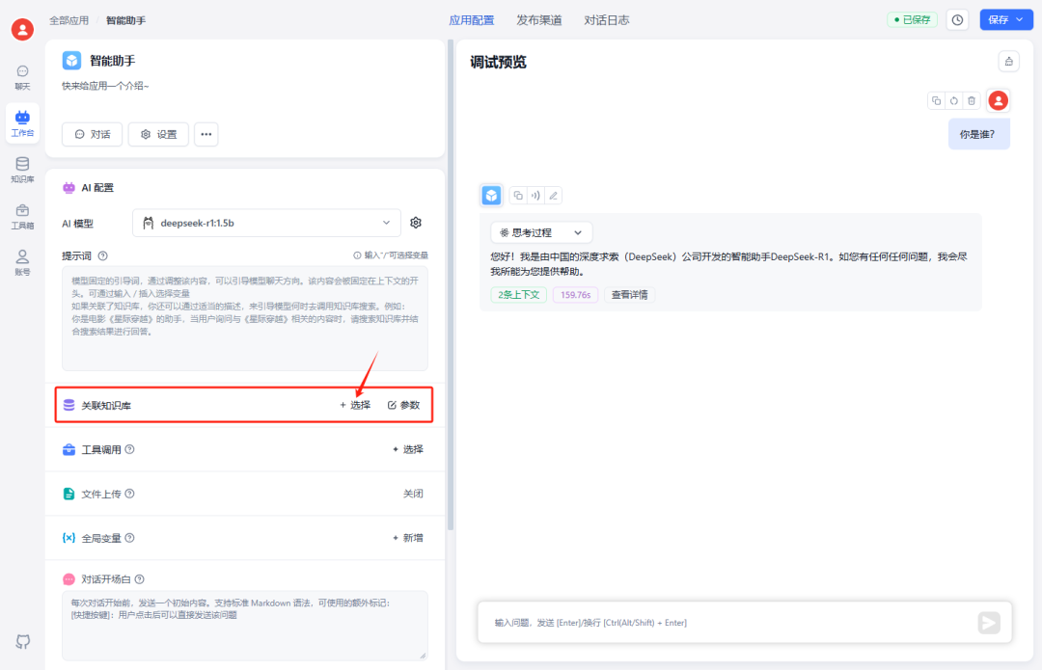The height and width of the screenshot is (670, 1042).
Task: Show help for 提示词 prompt
Action: 103,255
